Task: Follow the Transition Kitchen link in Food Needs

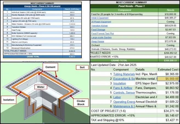Action: click(x=100, y=26)
